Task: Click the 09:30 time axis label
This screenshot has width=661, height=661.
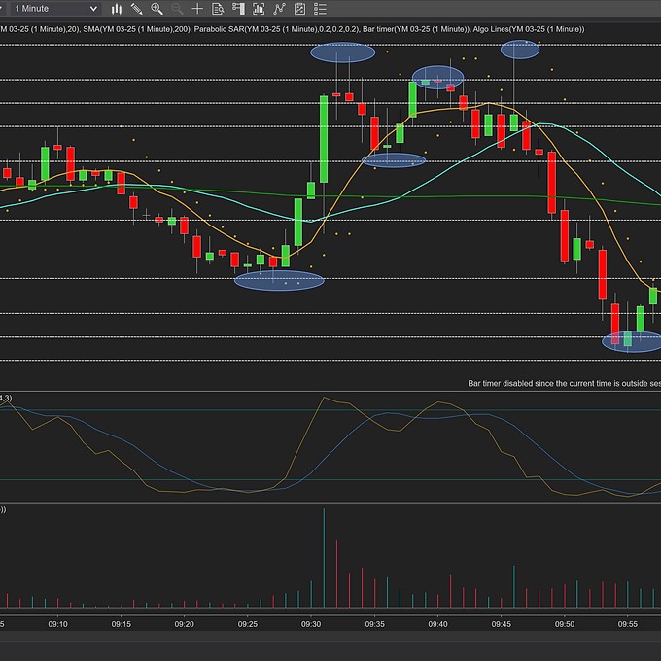Action: (311, 624)
